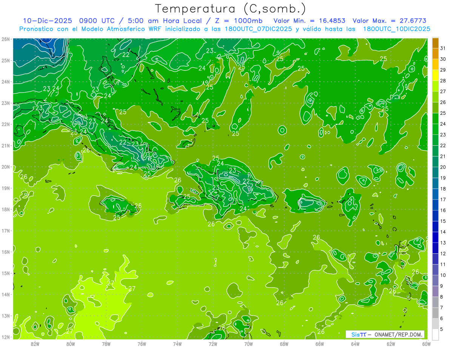Viewport: 453px width, 349px height.
Task: Click the 76W longitude axis label
Action: click(142, 344)
